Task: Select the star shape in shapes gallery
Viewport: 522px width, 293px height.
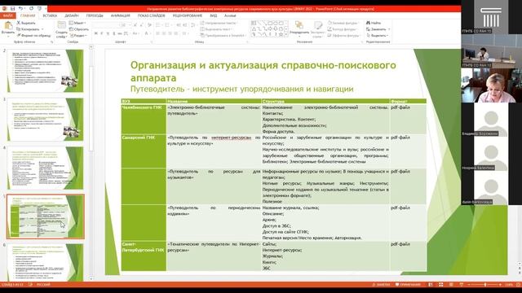Action: [x=281, y=34]
